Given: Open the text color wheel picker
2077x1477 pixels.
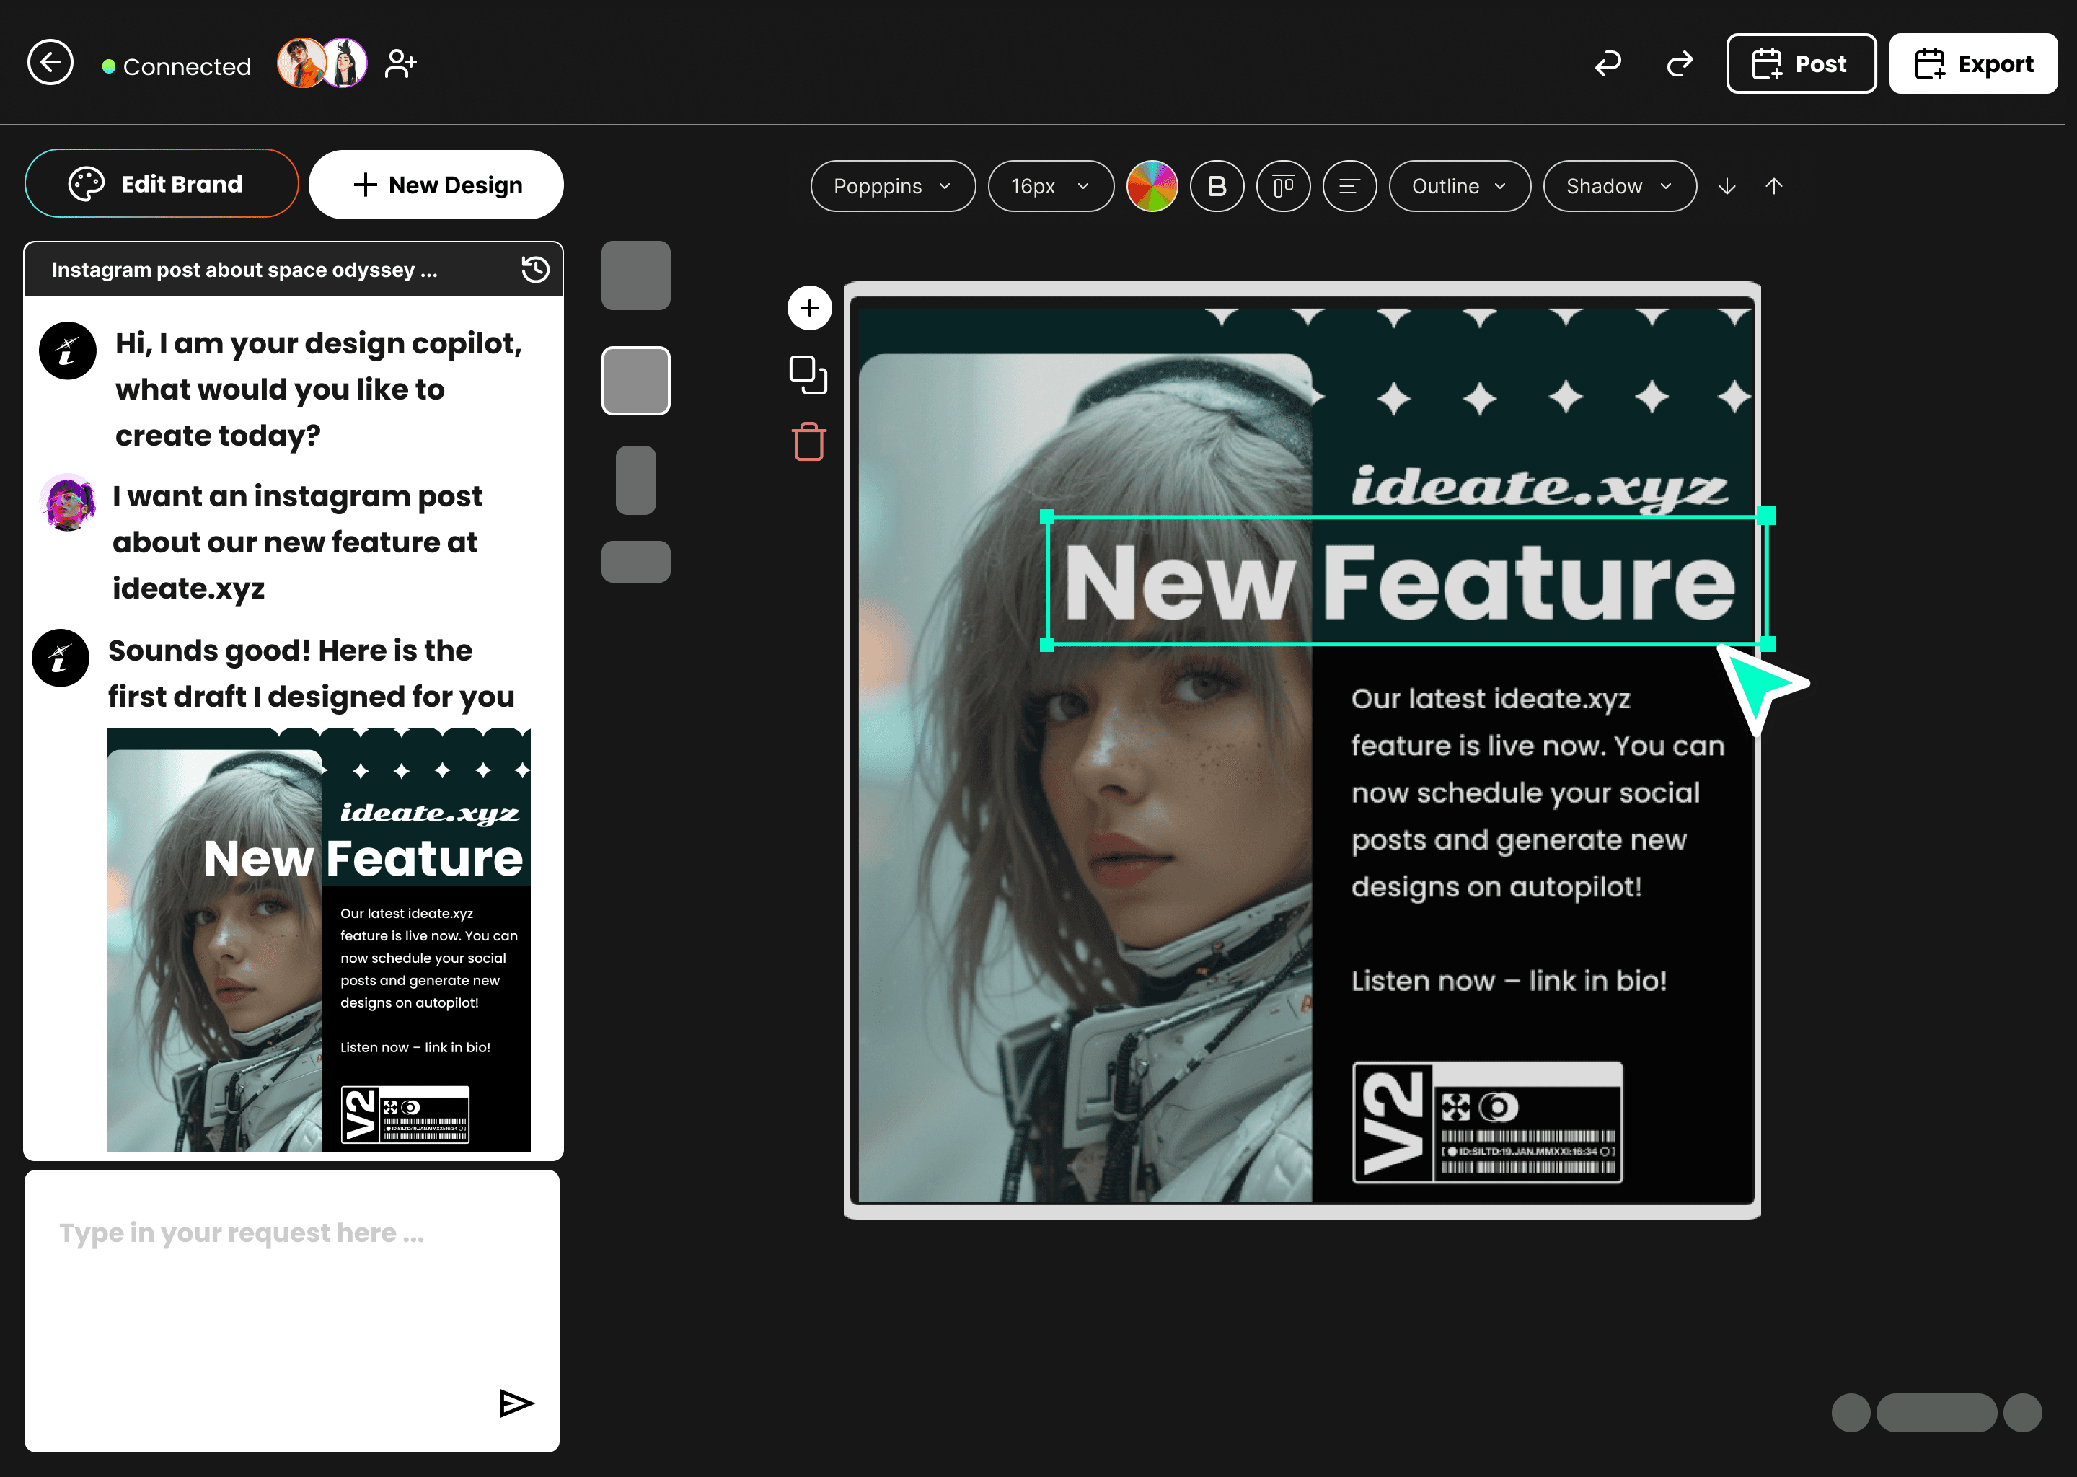Looking at the screenshot, I should click(x=1153, y=185).
